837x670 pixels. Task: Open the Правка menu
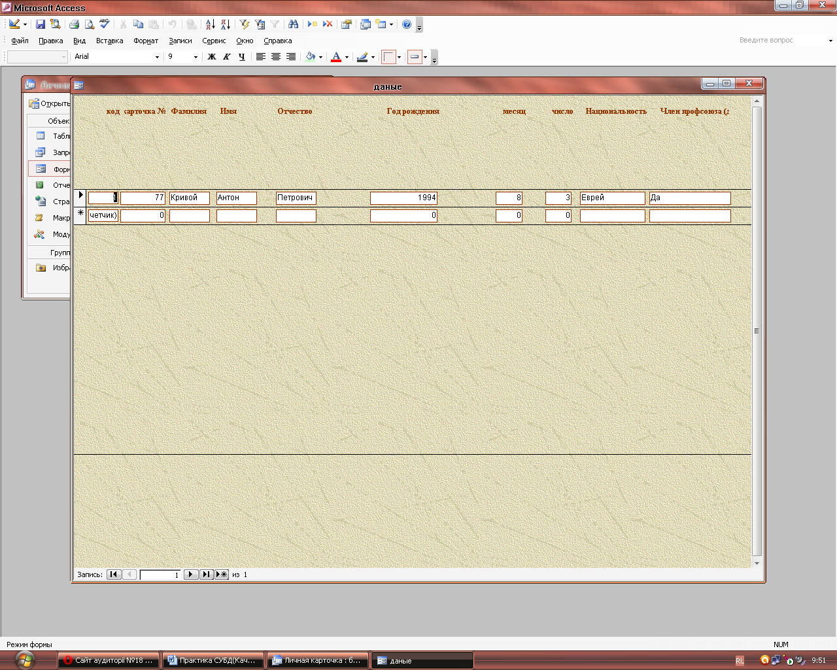point(51,41)
